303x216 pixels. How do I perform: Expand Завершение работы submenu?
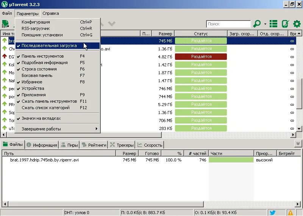(x=58, y=129)
